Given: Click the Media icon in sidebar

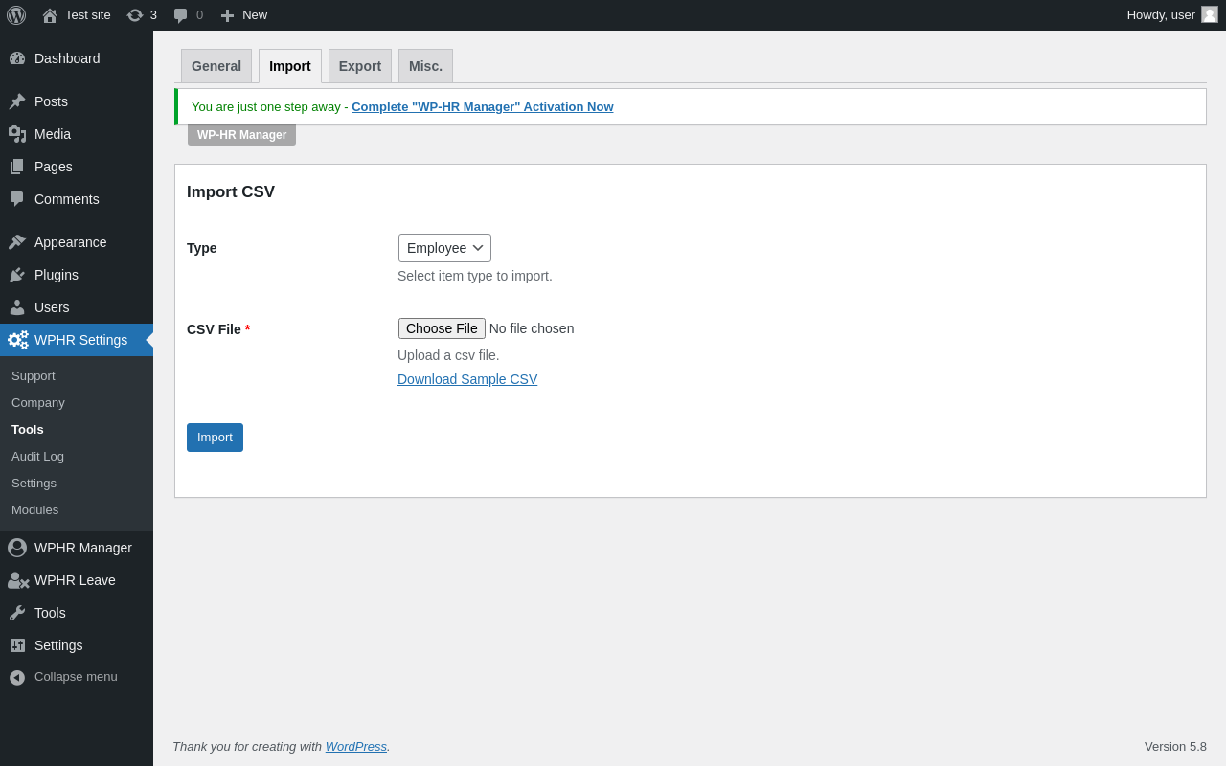Looking at the screenshot, I should (x=17, y=134).
